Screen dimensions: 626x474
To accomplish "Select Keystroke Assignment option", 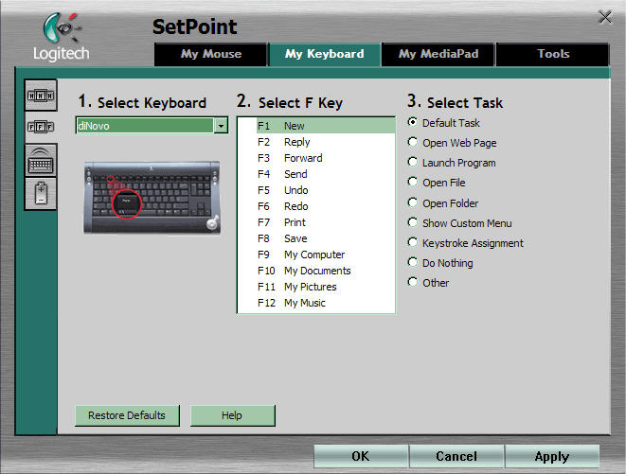I will (x=412, y=242).
